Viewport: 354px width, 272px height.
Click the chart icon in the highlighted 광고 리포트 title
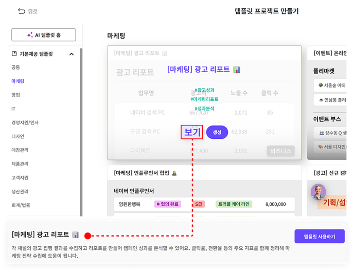click(x=237, y=69)
